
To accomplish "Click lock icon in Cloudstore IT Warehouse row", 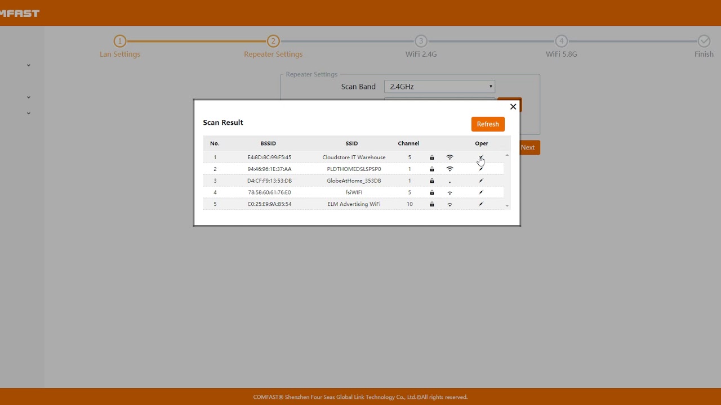I will tap(432, 157).
